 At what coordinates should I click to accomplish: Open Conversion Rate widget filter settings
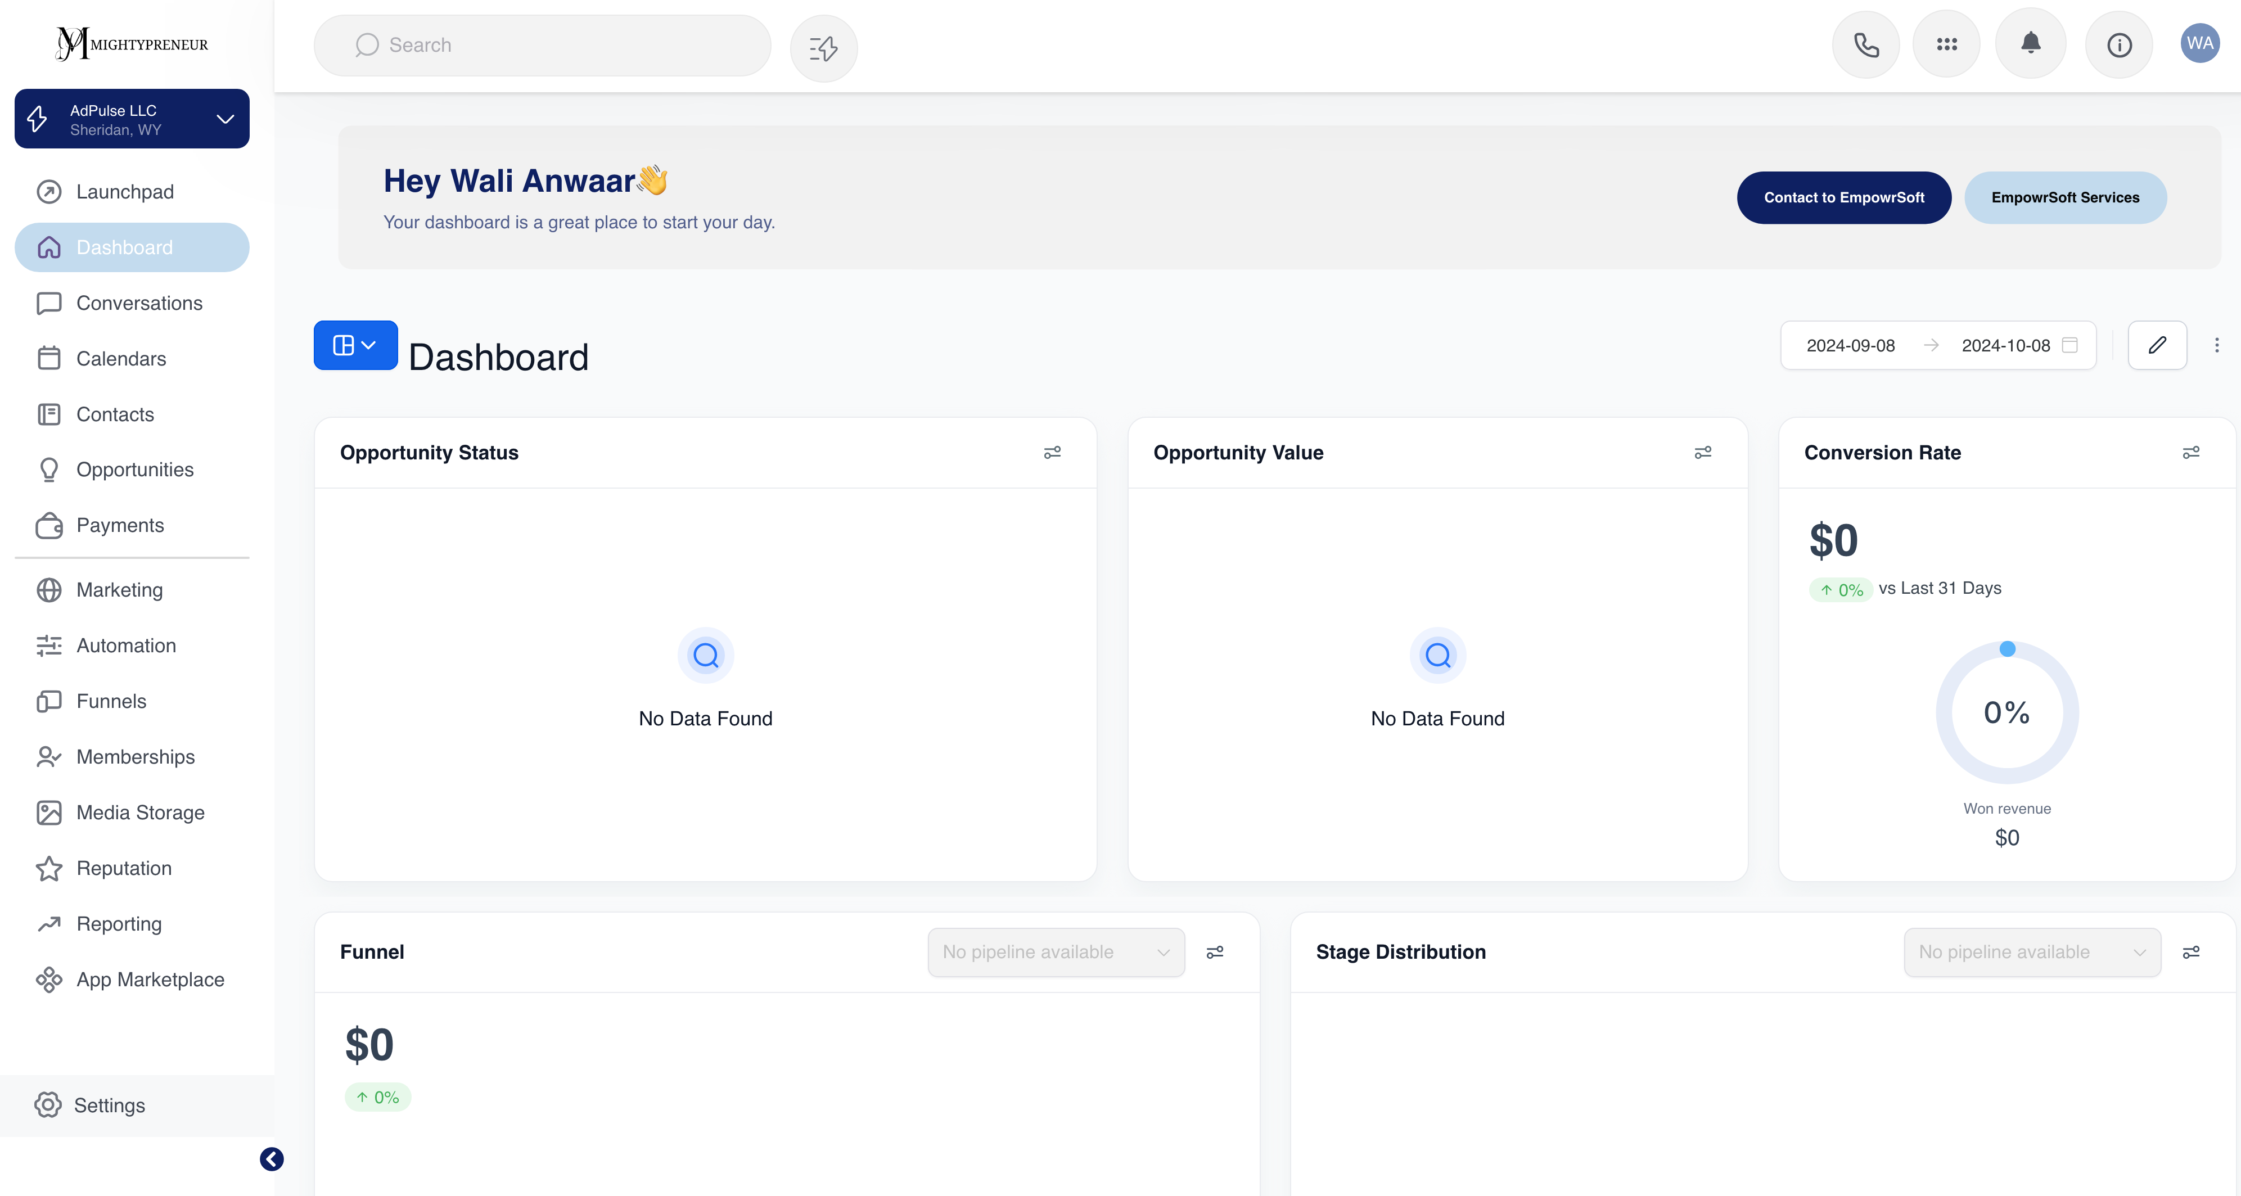(x=2190, y=452)
